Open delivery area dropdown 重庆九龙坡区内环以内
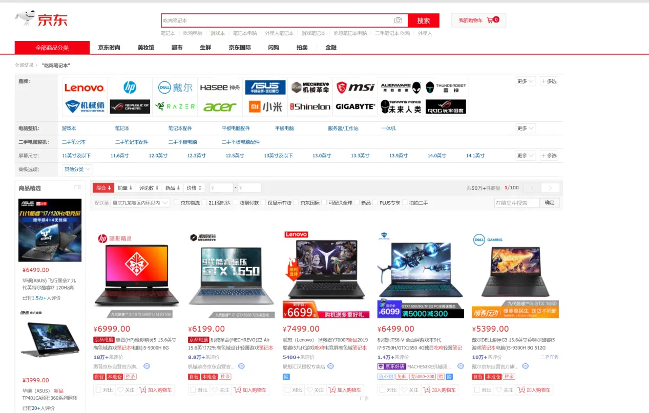Viewport: 649px width, 413px height. [140, 203]
